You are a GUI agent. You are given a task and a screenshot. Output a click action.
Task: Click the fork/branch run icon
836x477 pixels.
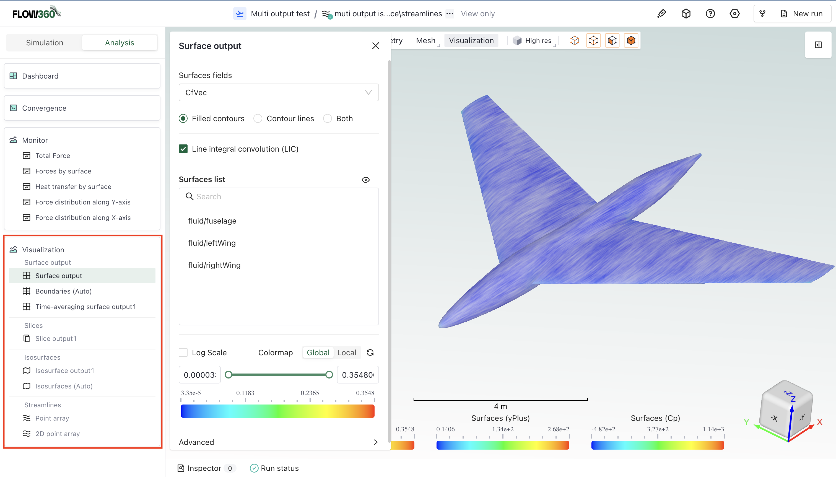click(762, 14)
